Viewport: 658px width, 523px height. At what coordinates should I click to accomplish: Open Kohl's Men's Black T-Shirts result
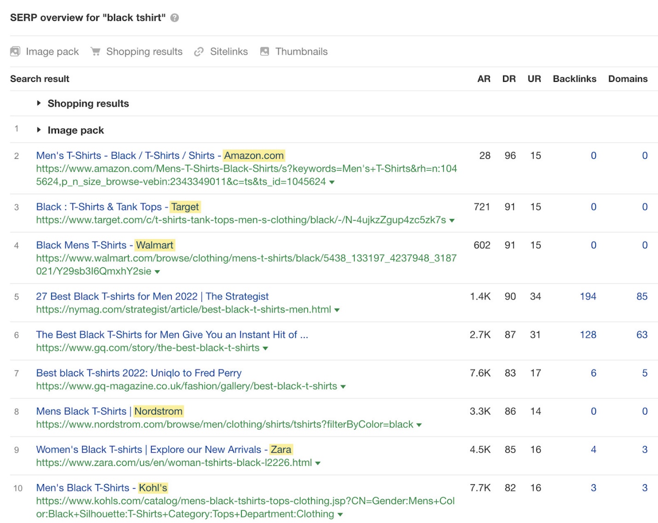pyautogui.click(x=102, y=488)
